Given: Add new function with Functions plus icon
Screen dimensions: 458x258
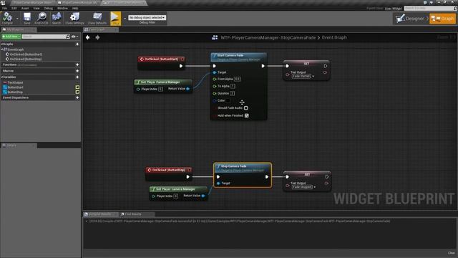Looking at the screenshot, I should click(x=77, y=64).
